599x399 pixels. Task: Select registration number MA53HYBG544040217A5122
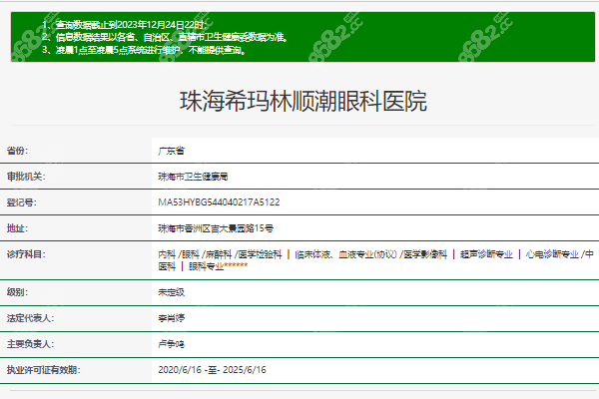pos(219,202)
